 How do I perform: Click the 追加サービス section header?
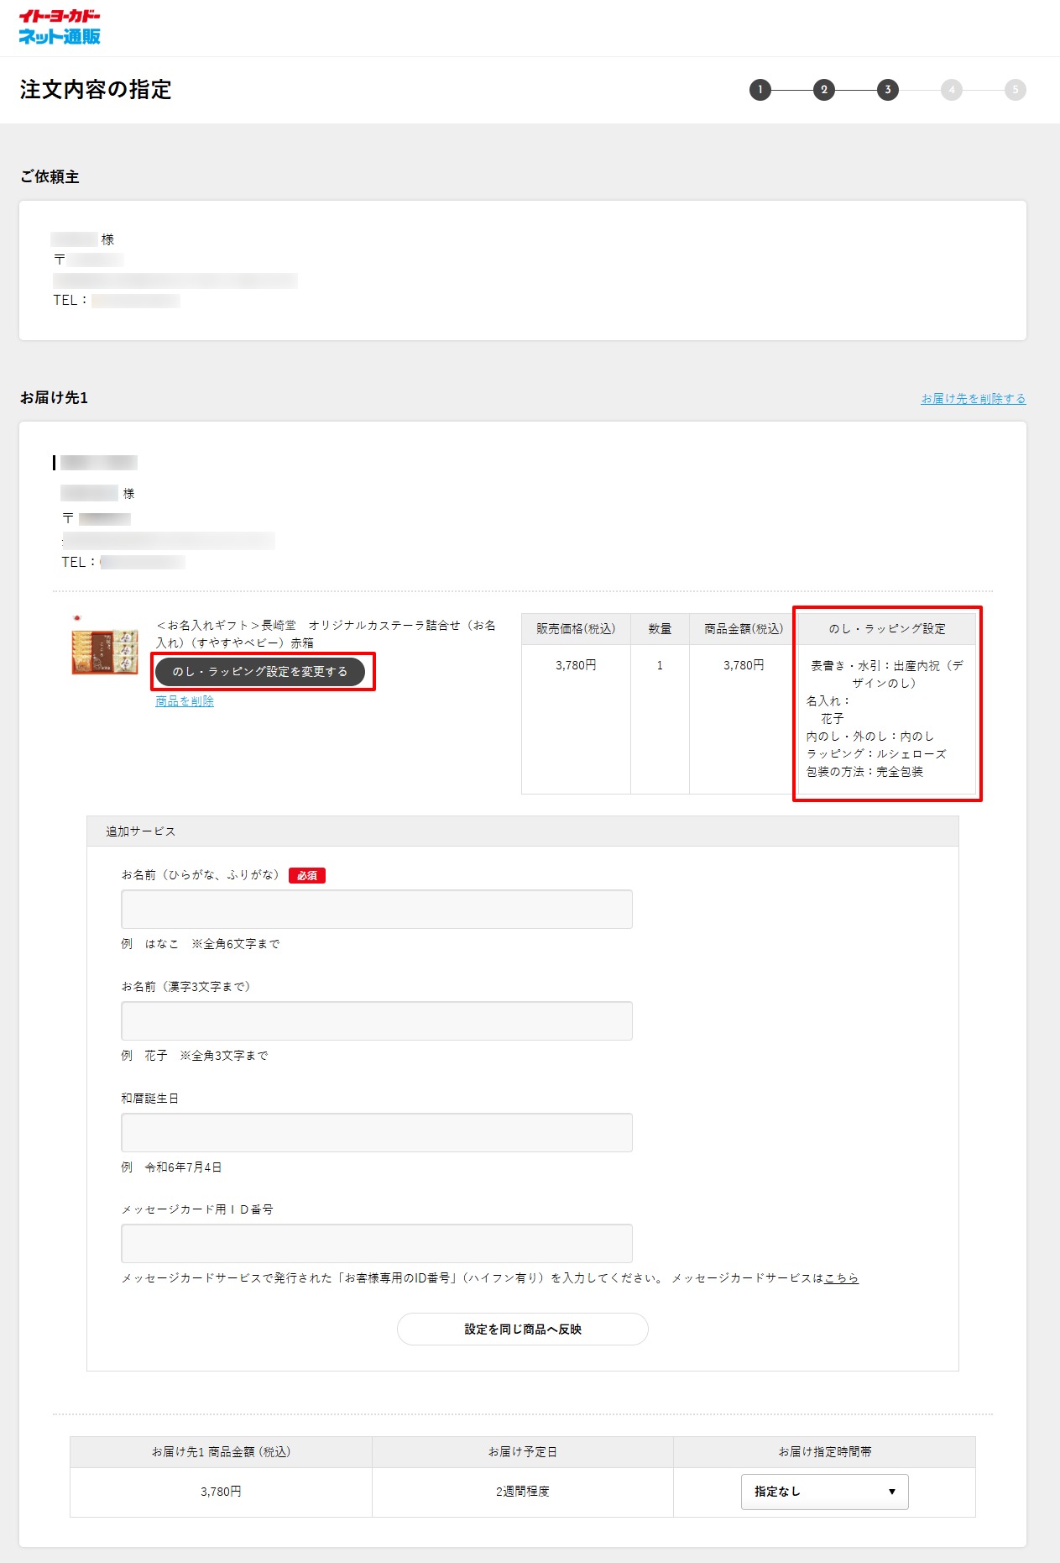pyautogui.click(x=141, y=831)
